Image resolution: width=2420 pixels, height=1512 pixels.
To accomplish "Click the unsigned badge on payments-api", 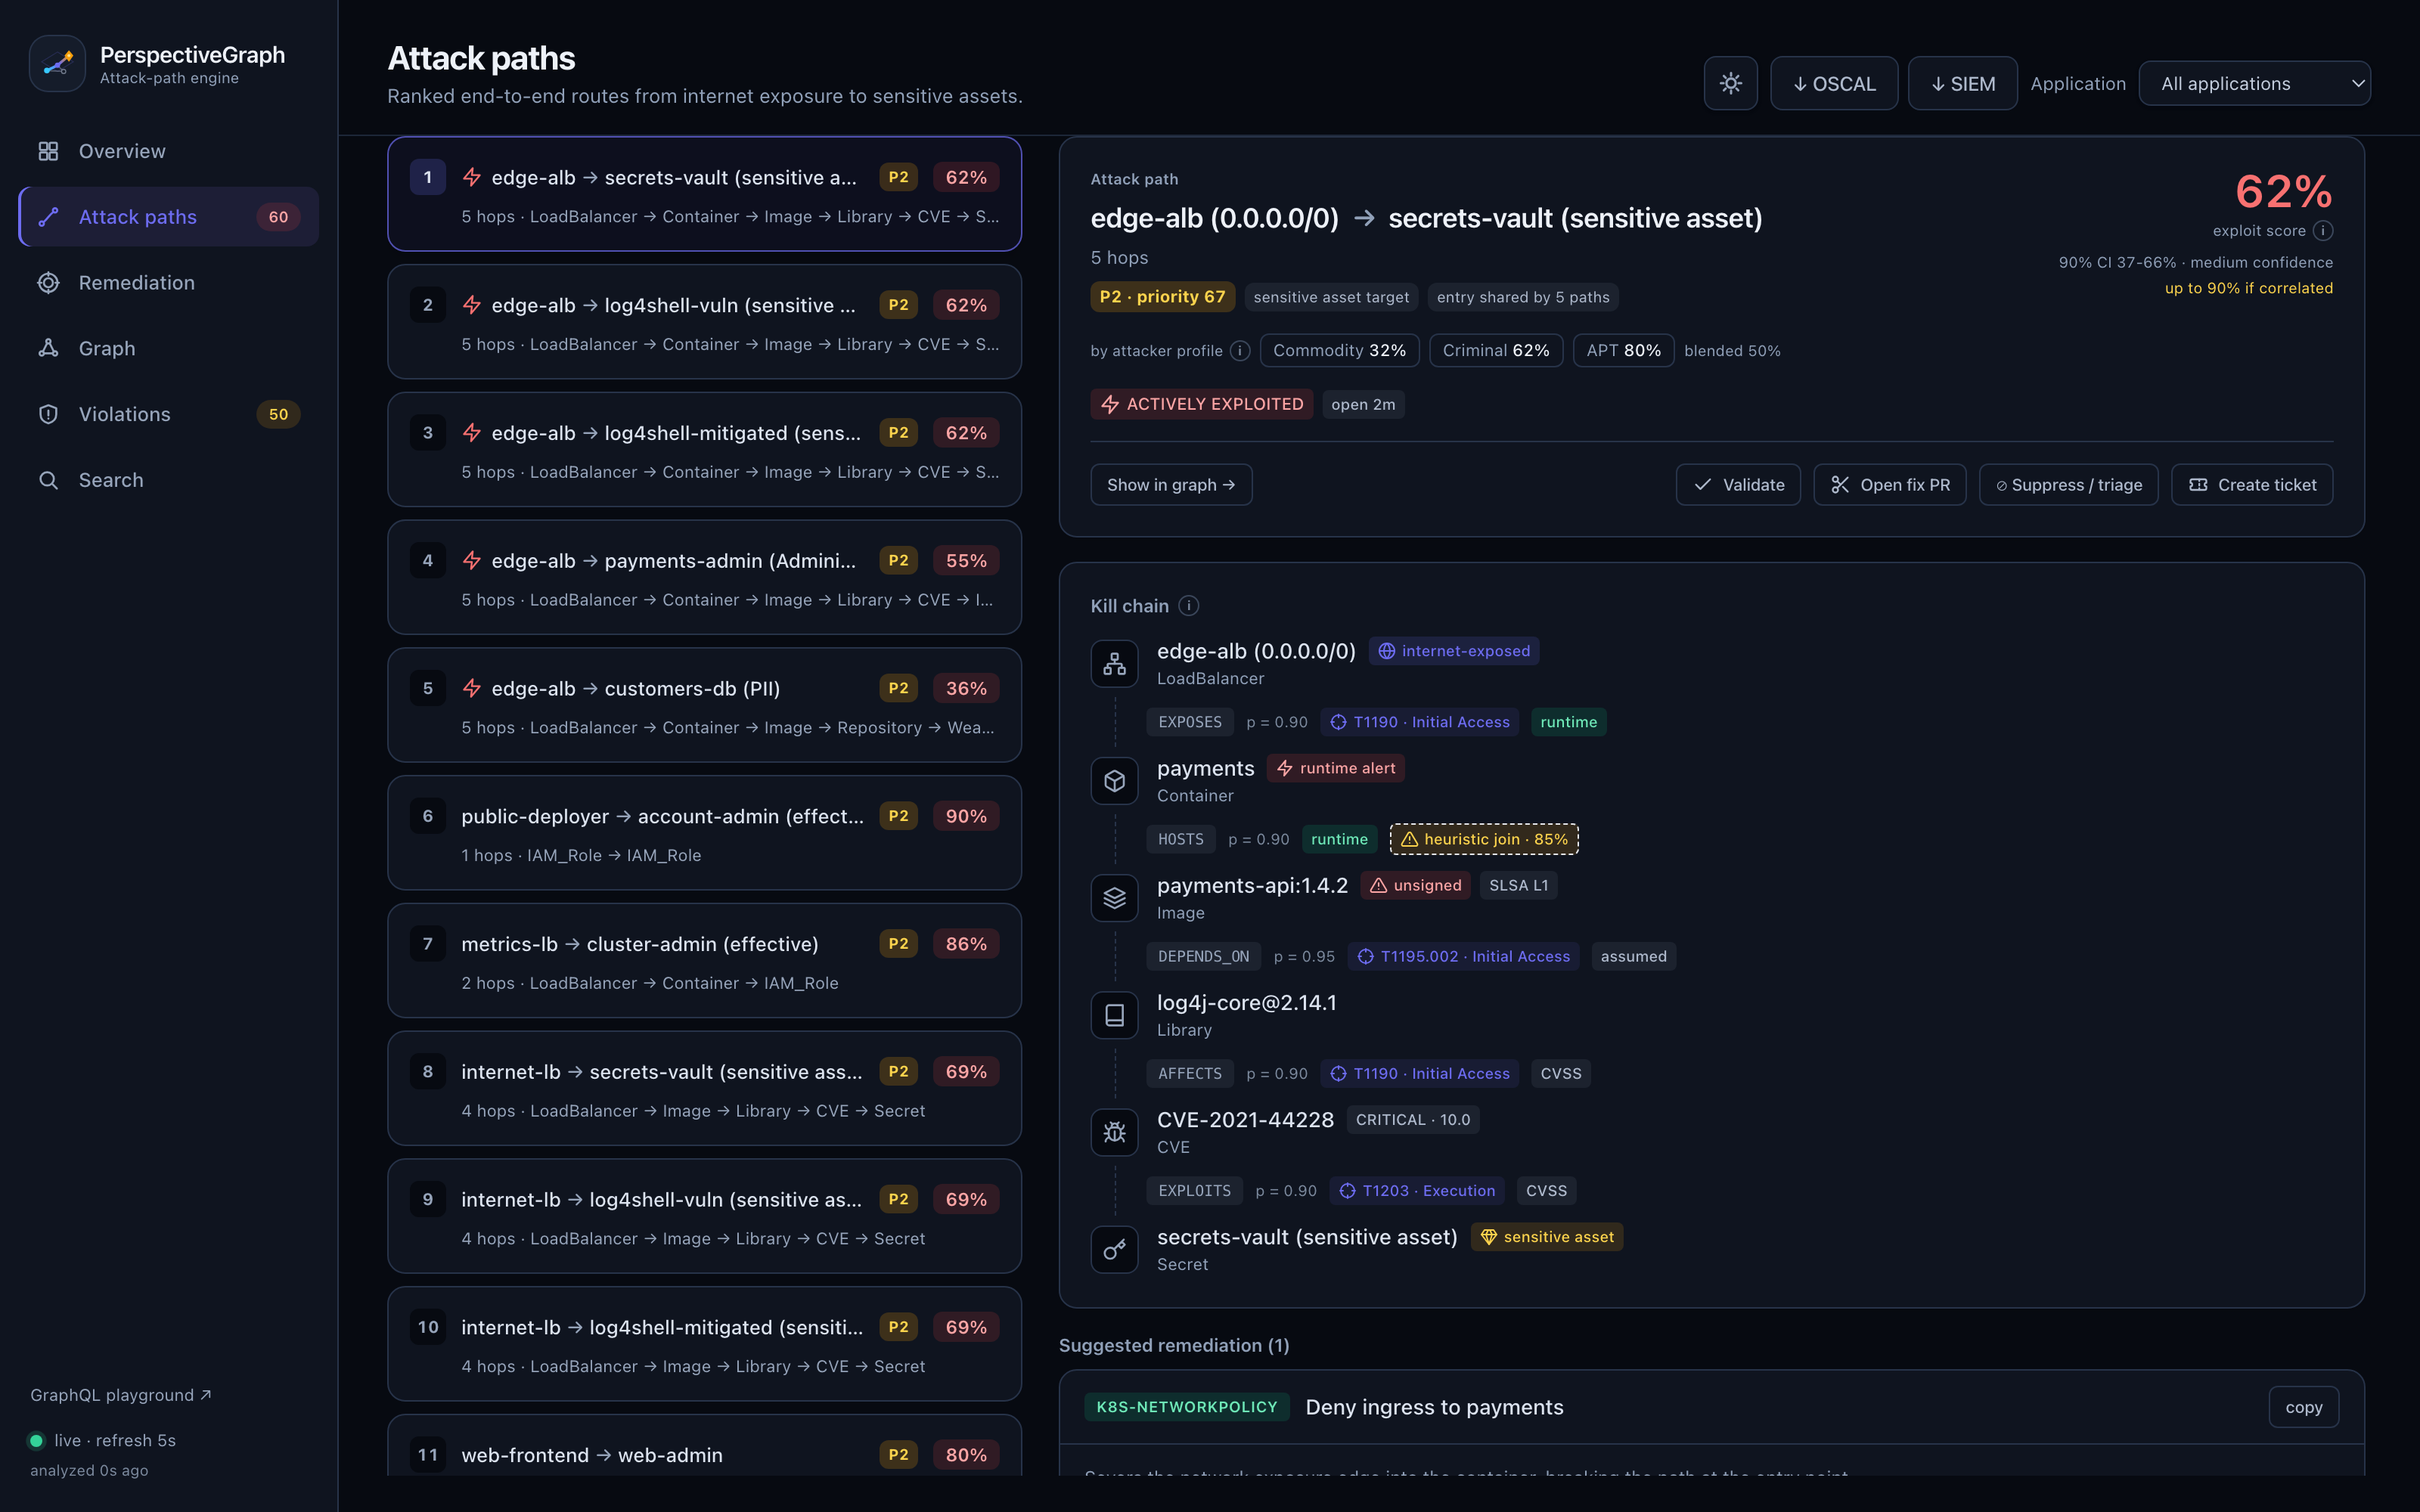I will click(1415, 885).
